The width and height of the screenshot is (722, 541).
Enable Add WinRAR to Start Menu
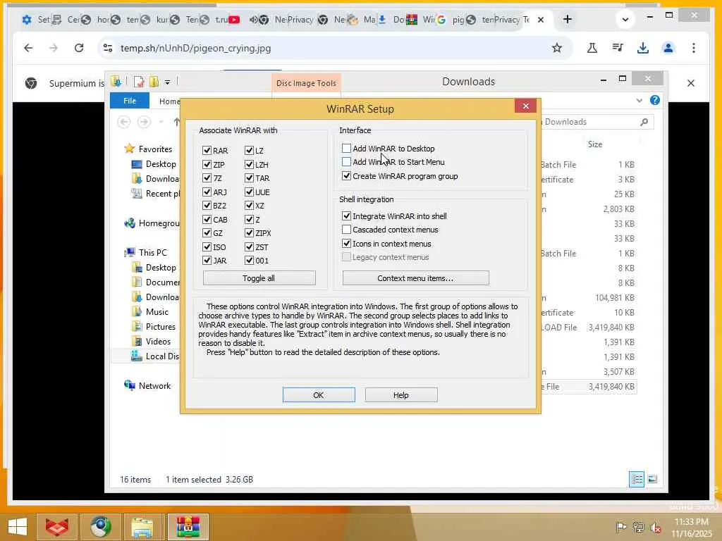(x=346, y=162)
